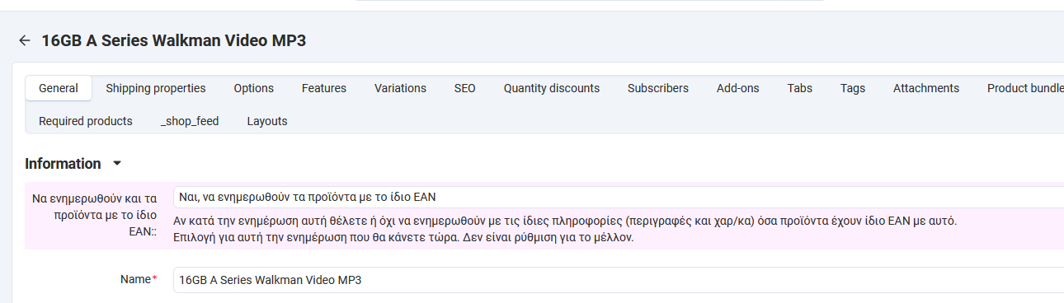The image size is (1064, 303).
Task: Open the Attachments tab
Action: coord(926,88)
